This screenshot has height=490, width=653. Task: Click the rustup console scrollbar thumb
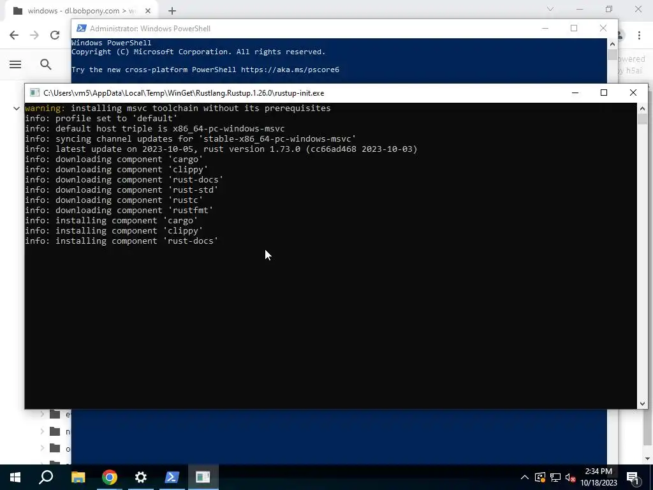point(642,119)
